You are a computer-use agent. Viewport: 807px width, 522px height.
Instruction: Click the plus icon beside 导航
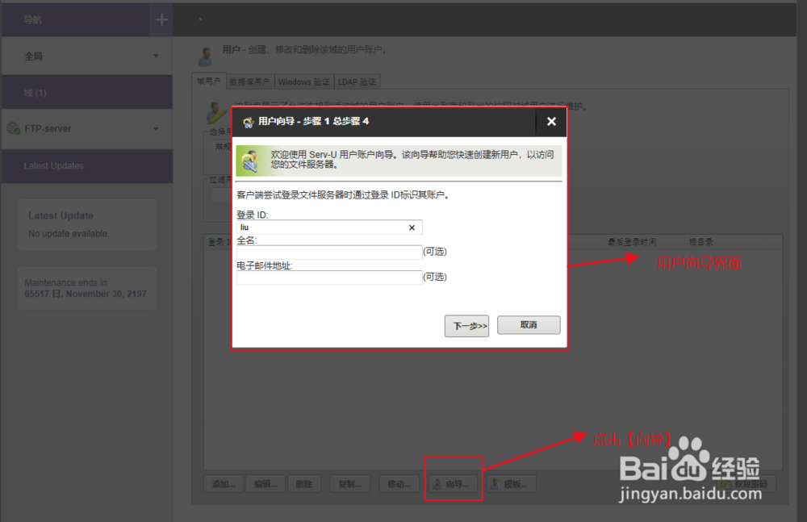pos(161,19)
